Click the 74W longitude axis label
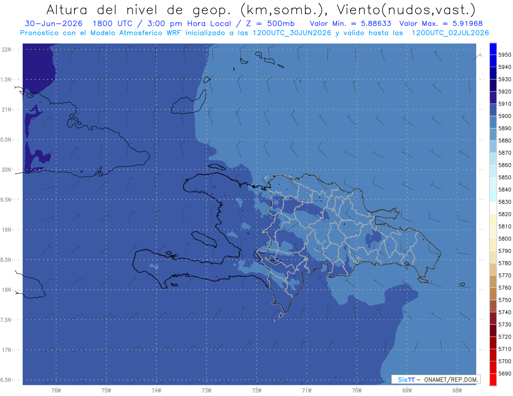The height and width of the screenshot is (396, 513). point(156,390)
